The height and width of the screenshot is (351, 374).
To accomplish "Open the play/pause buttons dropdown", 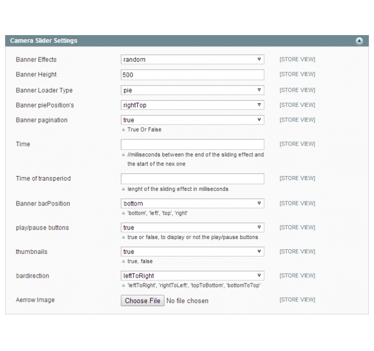I will [x=192, y=228].
